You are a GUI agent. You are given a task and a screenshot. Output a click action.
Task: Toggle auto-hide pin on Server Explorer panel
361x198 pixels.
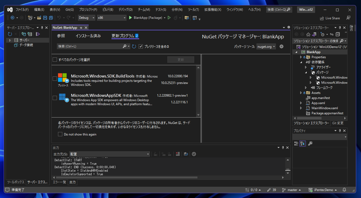point(42,28)
